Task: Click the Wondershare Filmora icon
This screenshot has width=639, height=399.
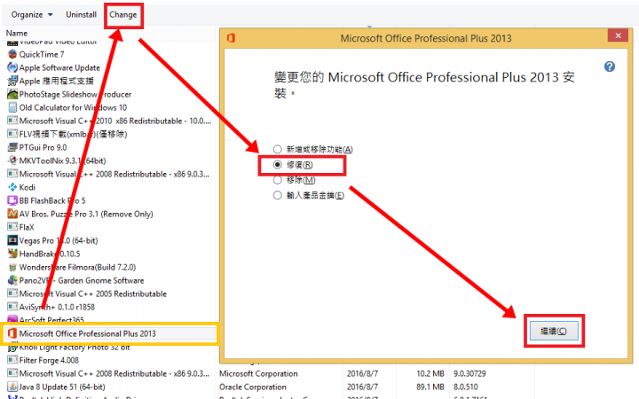Action: [x=12, y=267]
